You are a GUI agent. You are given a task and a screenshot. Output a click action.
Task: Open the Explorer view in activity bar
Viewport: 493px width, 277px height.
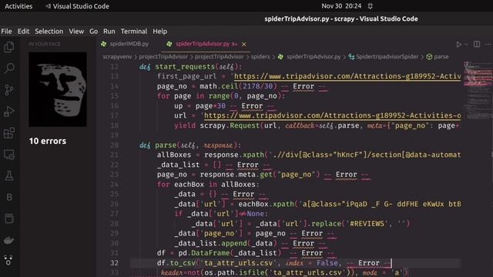pyautogui.click(x=9, y=47)
